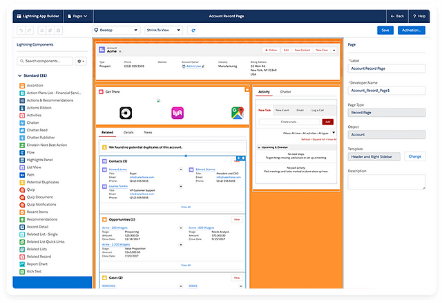Switch to the Activity tab
Screen dimensions: 442x303
coord(264,92)
